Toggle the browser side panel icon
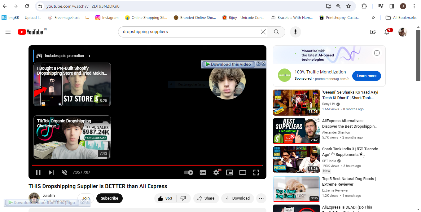 (x=392, y=6)
